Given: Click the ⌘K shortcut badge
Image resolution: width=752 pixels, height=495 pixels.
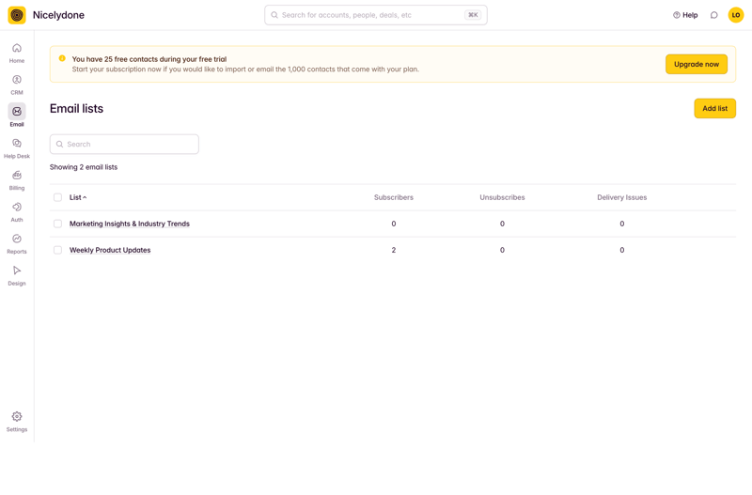Looking at the screenshot, I should [x=473, y=15].
